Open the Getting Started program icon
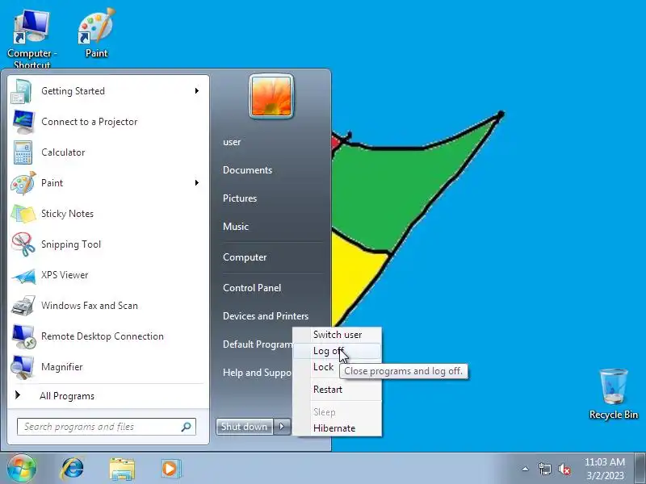The image size is (646, 484). [21, 91]
